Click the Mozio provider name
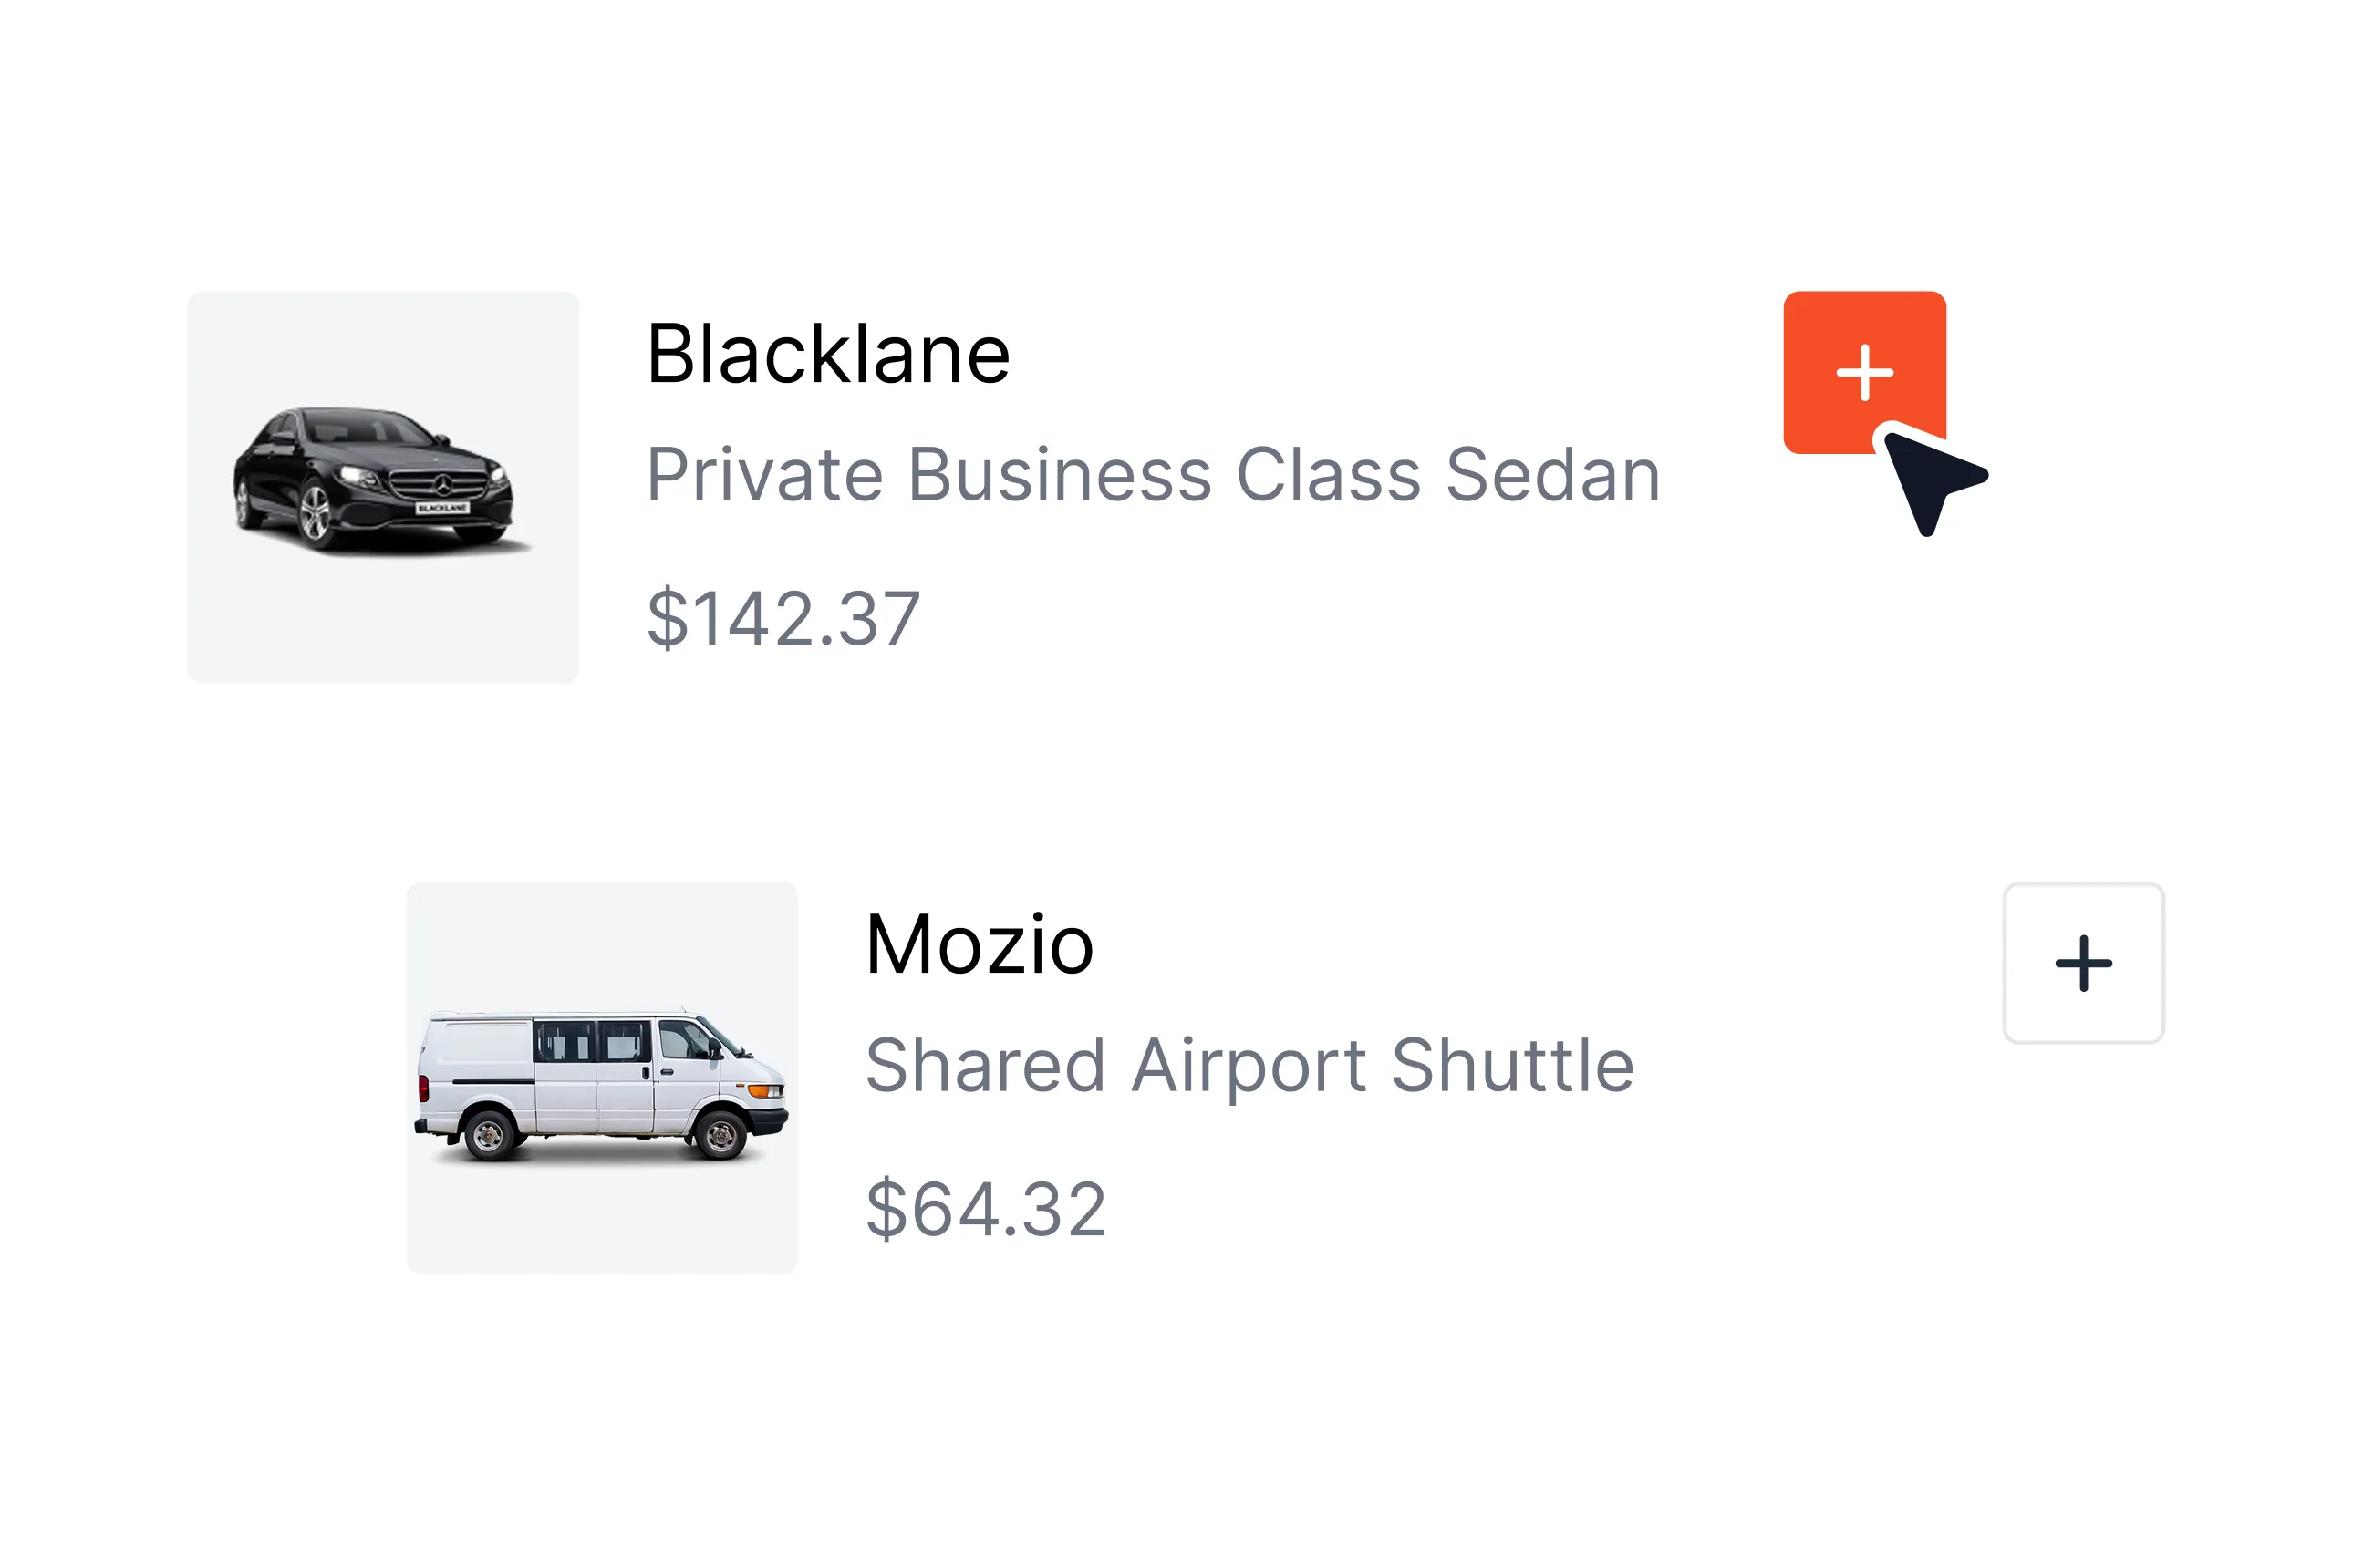The width and height of the screenshot is (2353, 1568). point(979,942)
